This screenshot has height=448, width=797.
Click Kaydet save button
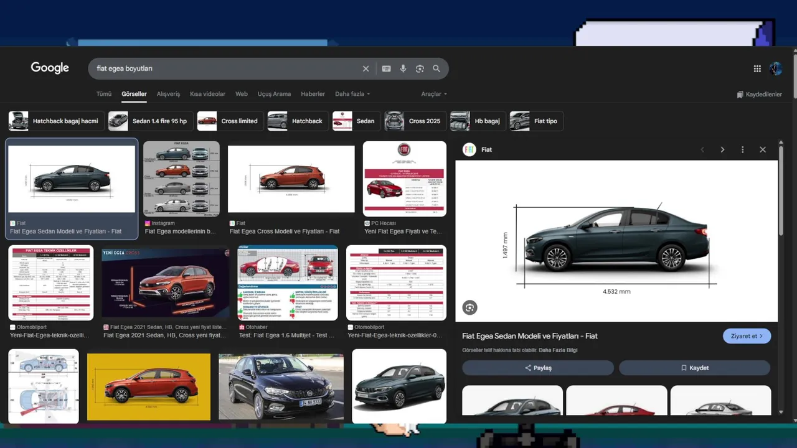(695, 368)
